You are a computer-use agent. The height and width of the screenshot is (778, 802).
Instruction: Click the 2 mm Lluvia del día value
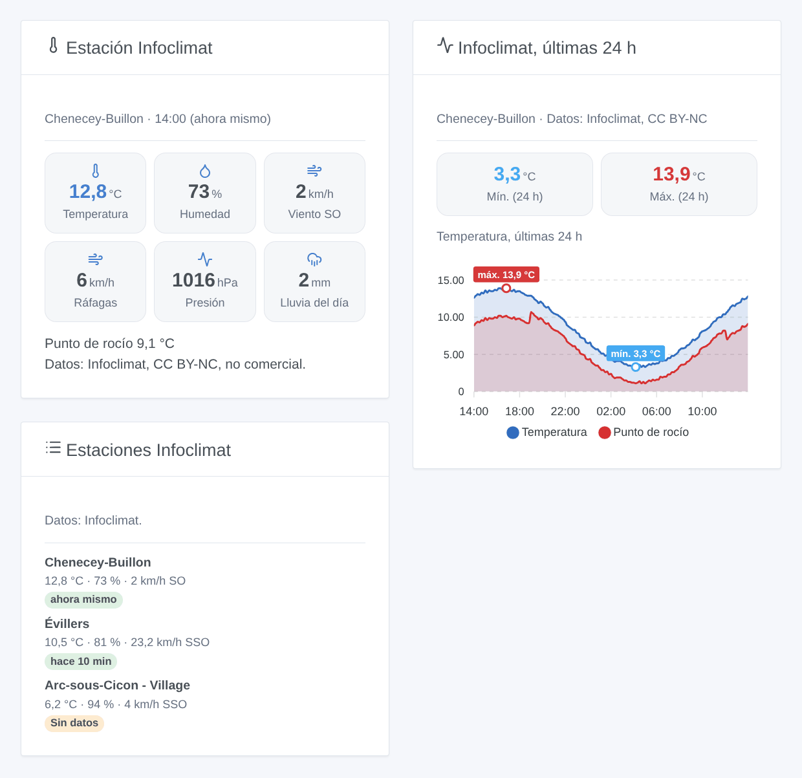pyautogui.click(x=314, y=281)
